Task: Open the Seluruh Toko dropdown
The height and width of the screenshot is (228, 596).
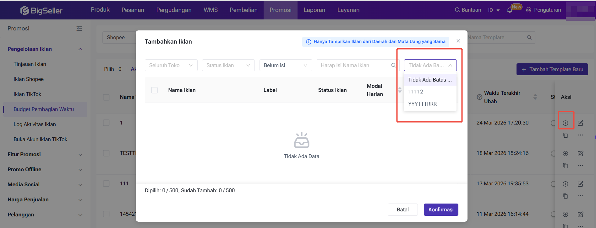Action: 171,65
